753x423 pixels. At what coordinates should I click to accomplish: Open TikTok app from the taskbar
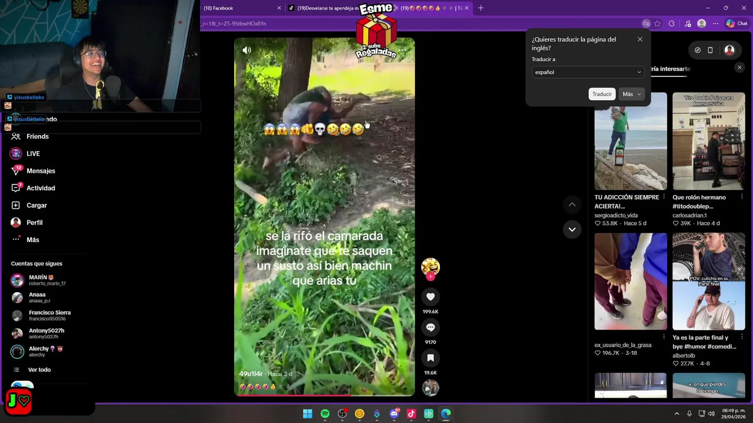411,414
